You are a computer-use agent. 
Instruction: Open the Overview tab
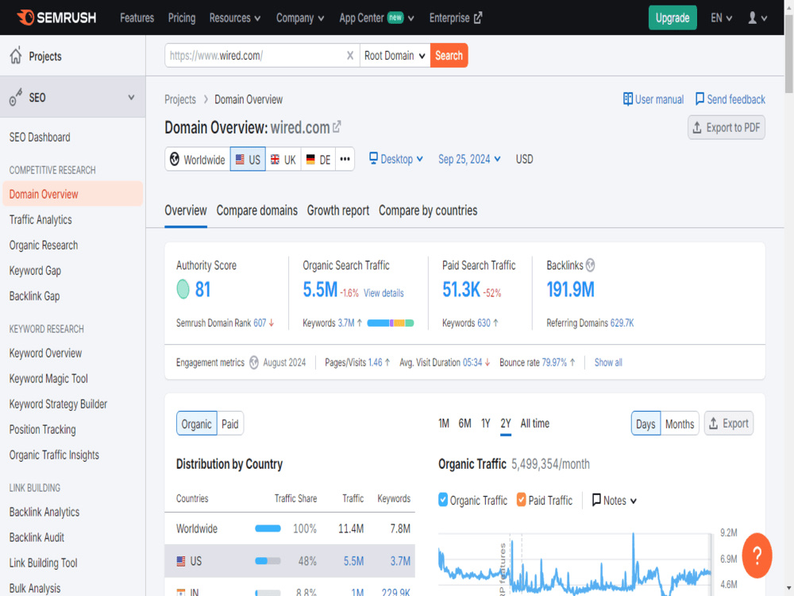pos(185,211)
